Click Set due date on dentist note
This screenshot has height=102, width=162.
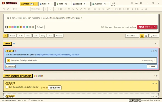55,88
